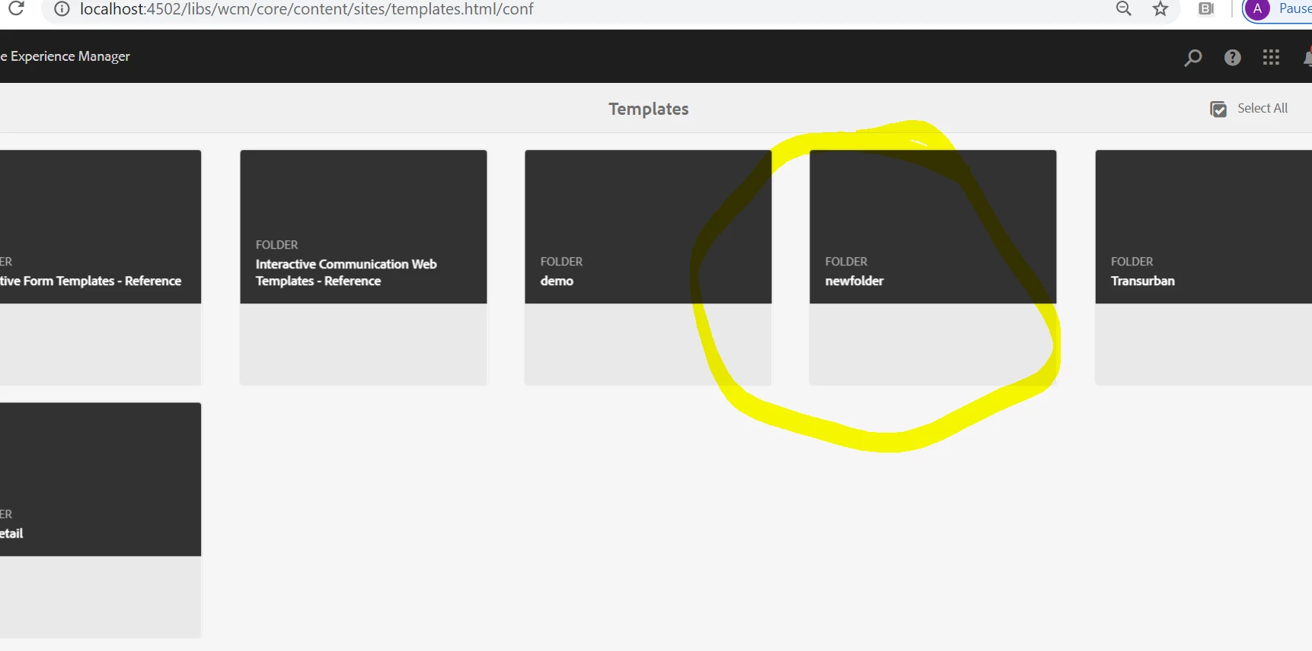Open the folder card ending in 'etail'
The image size is (1312, 651).
(x=101, y=520)
